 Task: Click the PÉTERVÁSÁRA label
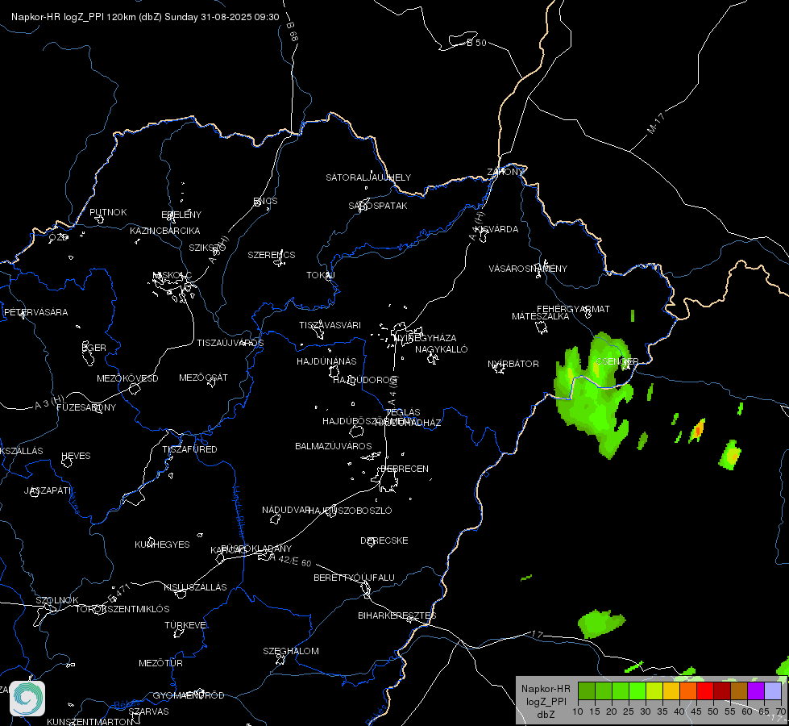(x=35, y=312)
